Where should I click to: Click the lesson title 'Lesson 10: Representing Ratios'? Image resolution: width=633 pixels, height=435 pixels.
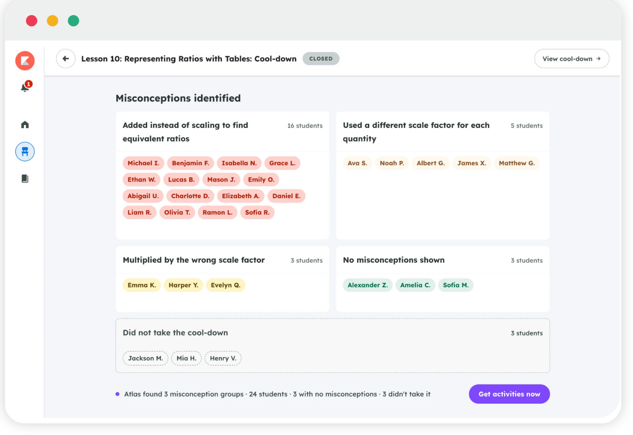189,59
